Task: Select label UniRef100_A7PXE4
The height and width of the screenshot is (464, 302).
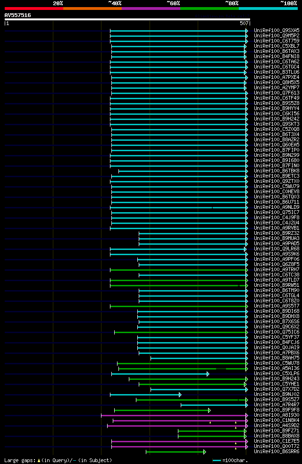Action: pos(277,77)
